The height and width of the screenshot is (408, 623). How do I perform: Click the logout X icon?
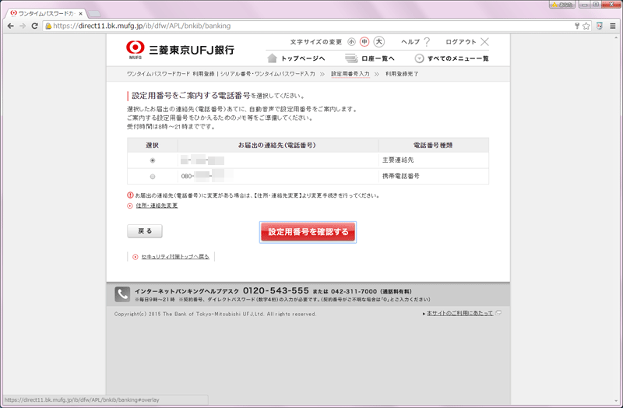[484, 42]
